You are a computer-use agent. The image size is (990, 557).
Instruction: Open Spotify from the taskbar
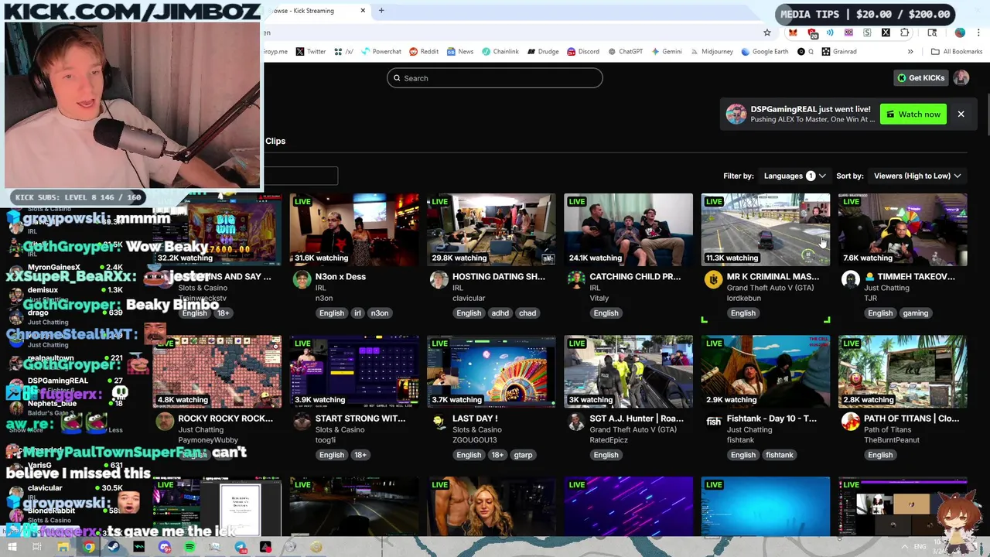[189, 547]
